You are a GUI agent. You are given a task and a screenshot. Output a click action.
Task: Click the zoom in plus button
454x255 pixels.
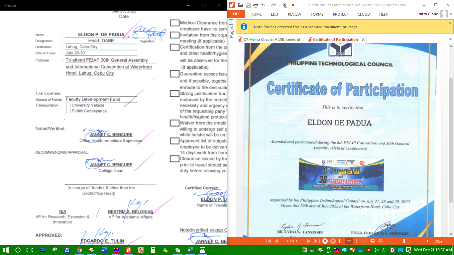point(427,241)
